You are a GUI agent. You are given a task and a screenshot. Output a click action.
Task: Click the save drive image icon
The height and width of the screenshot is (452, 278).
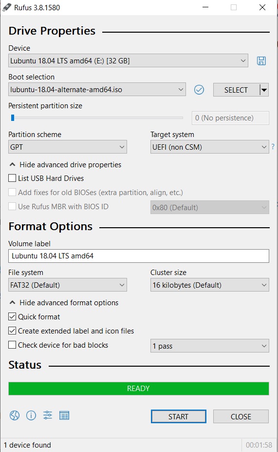[261, 61]
